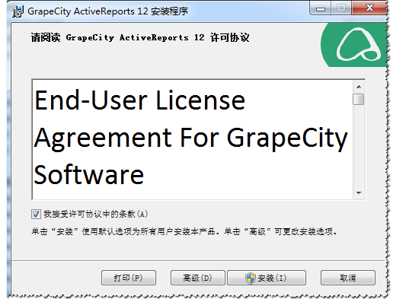Image resolution: width=393 pixels, height=299 pixels.
Task: Click the End-User License Agreement text
Action: [190, 138]
